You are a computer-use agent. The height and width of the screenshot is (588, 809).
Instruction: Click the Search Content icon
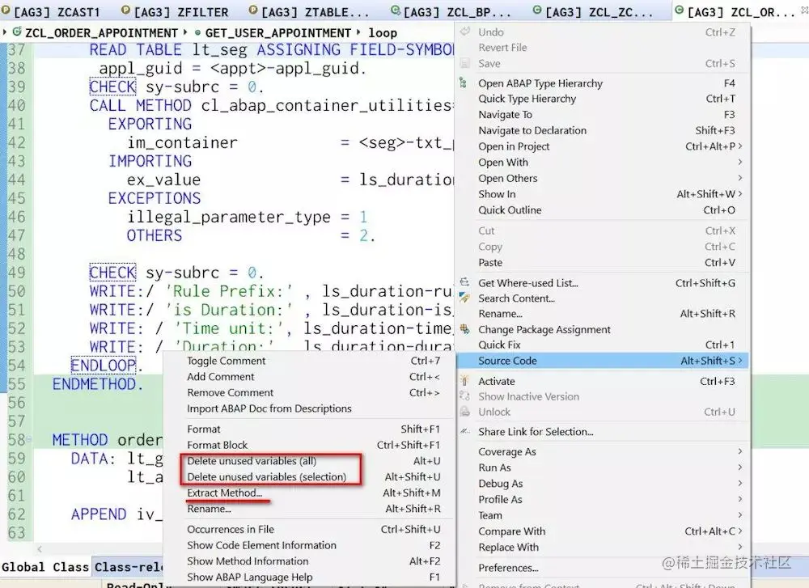464,298
